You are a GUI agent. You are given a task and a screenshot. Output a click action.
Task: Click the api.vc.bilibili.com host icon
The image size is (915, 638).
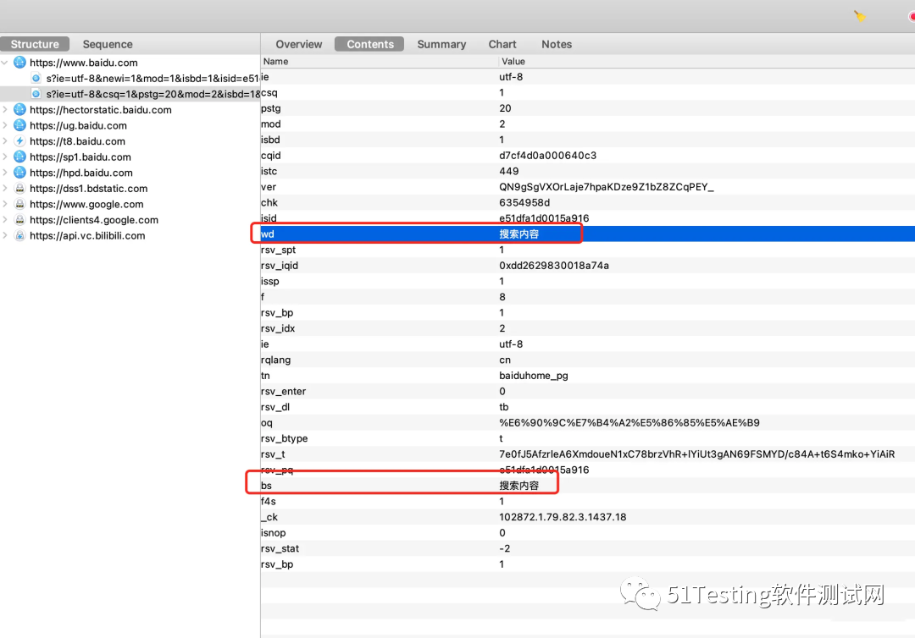click(x=19, y=235)
